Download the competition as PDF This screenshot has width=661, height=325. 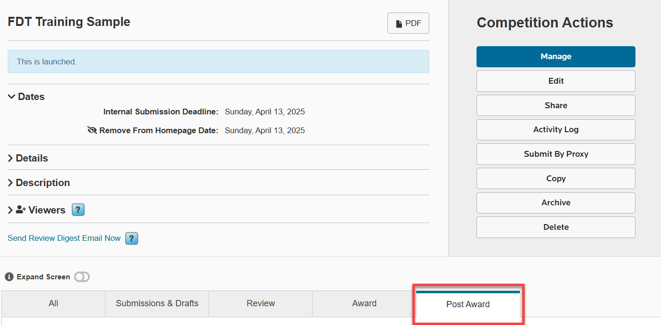click(x=408, y=23)
